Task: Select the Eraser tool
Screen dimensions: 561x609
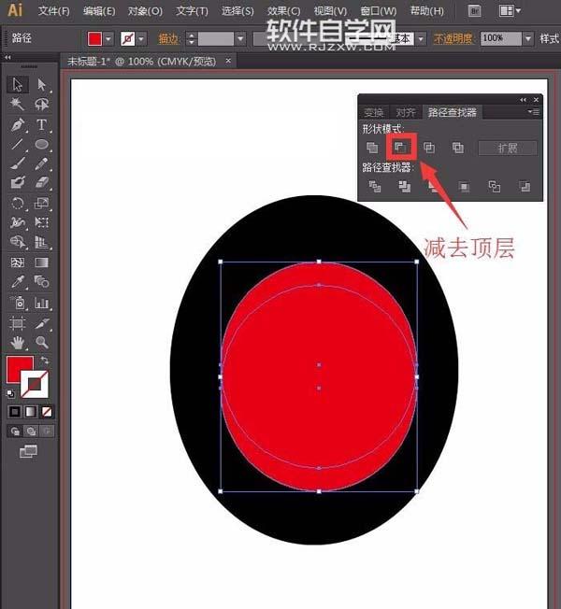Action: pos(41,182)
